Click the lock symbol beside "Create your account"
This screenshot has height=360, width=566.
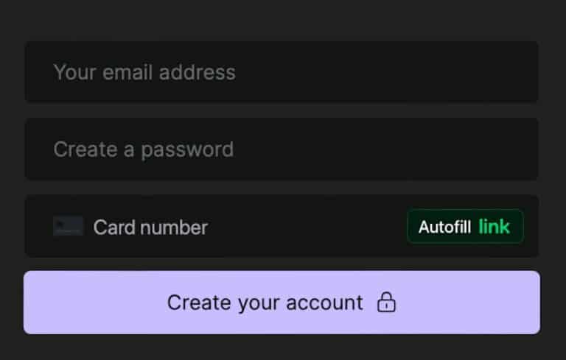click(x=386, y=303)
